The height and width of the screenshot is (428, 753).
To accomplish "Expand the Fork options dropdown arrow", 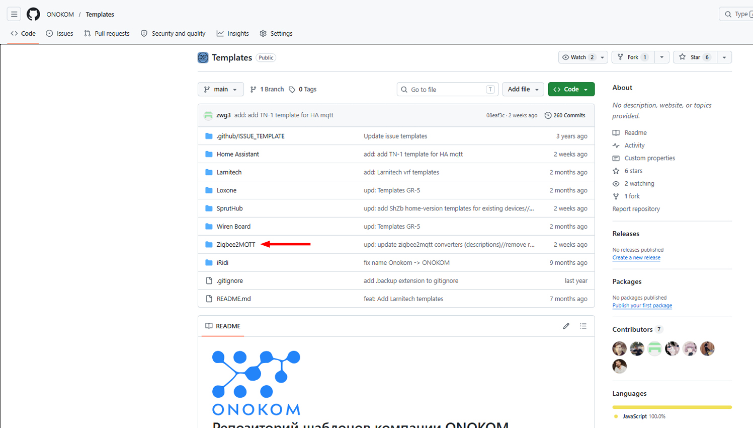I will point(662,57).
